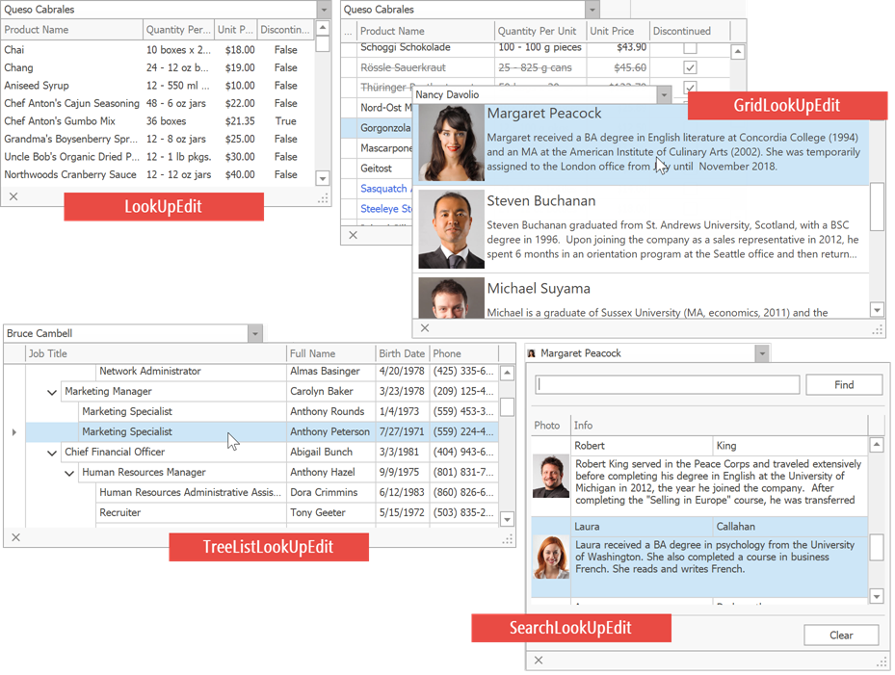
Task: Close the product grid popup beside Sasquatch
Action: pyautogui.click(x=354, y=235)
